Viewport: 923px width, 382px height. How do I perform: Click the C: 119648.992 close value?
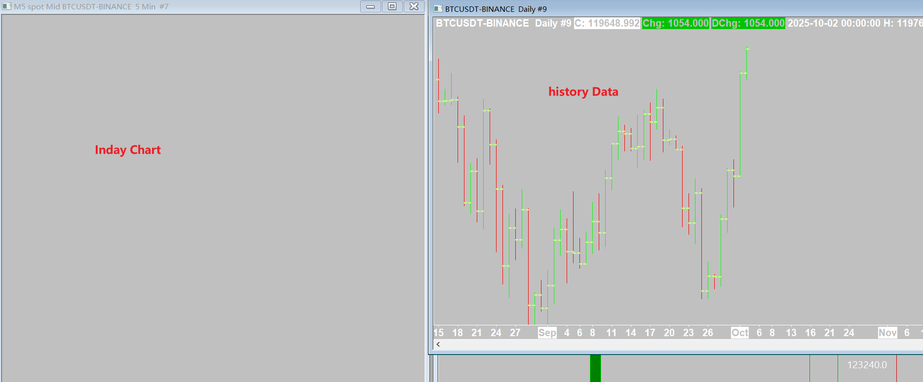coord(607,23)
